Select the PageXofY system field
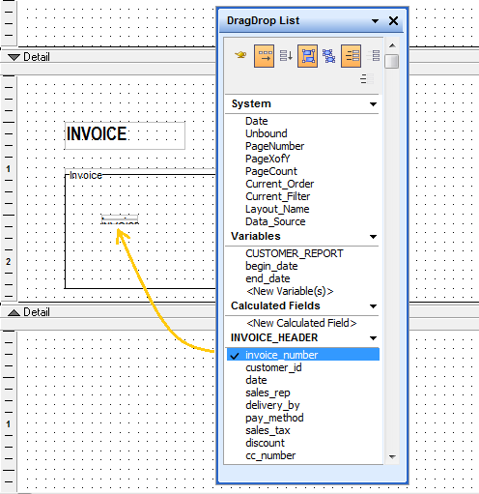Image resolution: width=479 pixels, height=494 pixels. [x=268, y=159]
